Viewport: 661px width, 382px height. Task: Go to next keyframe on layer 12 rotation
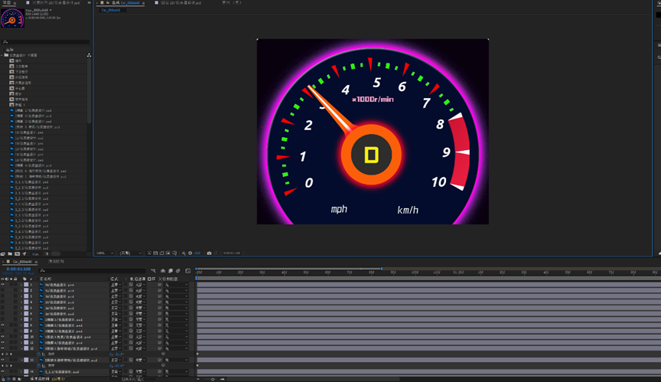[x=11, y=354]
